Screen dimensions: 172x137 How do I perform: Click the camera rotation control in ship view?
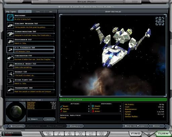point(160,21)
